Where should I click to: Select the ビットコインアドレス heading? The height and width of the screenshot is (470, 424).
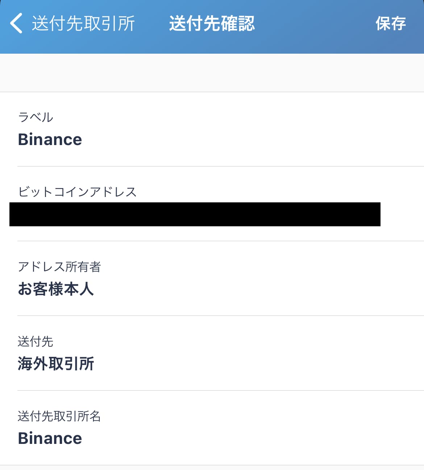click(77, 191)
